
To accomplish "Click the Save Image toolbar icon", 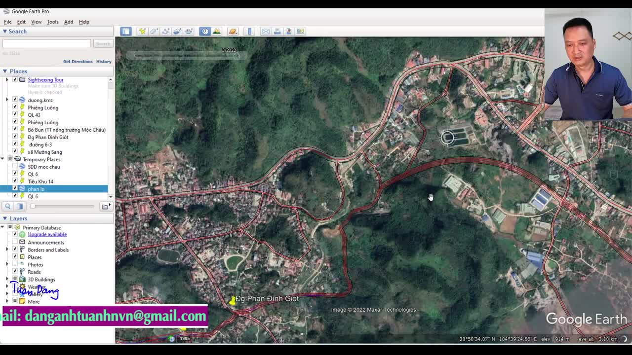I will (x=289, y=32).
